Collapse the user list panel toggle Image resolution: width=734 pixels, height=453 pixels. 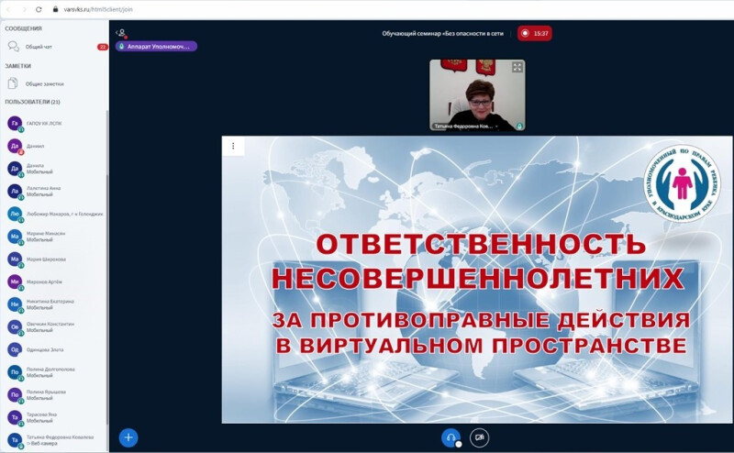(120, 33)
